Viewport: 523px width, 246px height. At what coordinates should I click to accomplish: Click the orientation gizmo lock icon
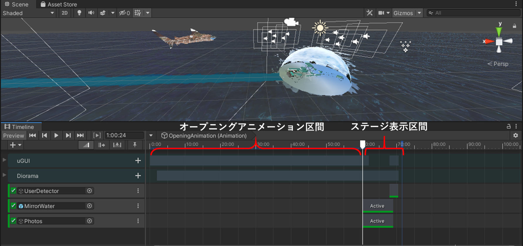[x=514, y=26]
